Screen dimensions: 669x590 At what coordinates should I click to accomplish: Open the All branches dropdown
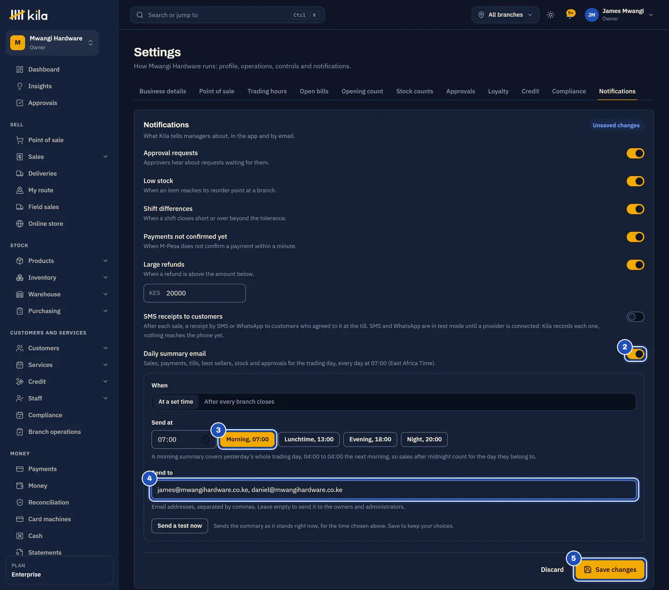(505, 15)
